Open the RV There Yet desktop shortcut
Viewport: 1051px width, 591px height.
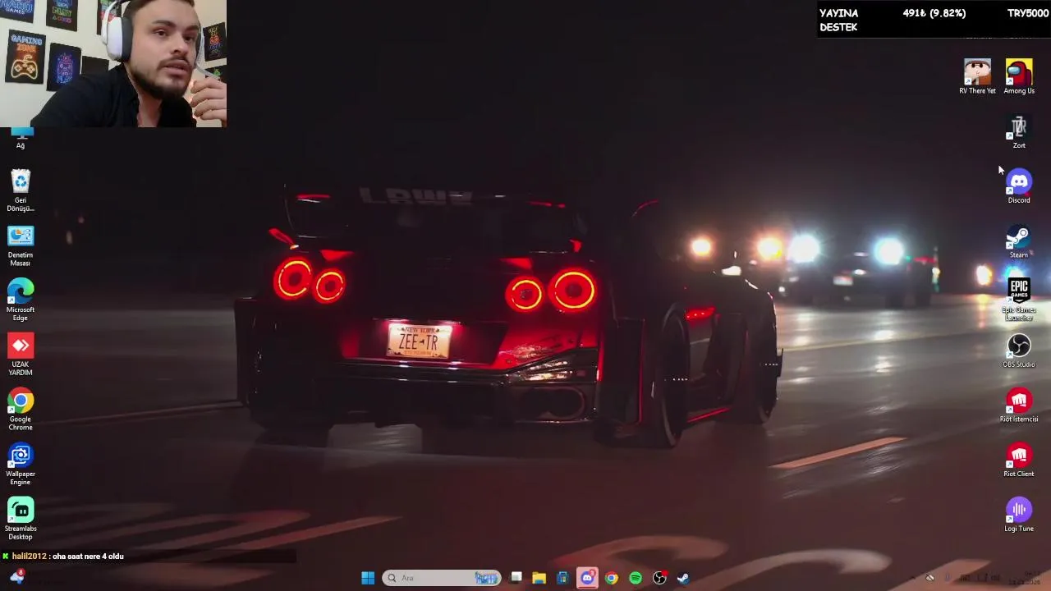(x=977, y=76)
